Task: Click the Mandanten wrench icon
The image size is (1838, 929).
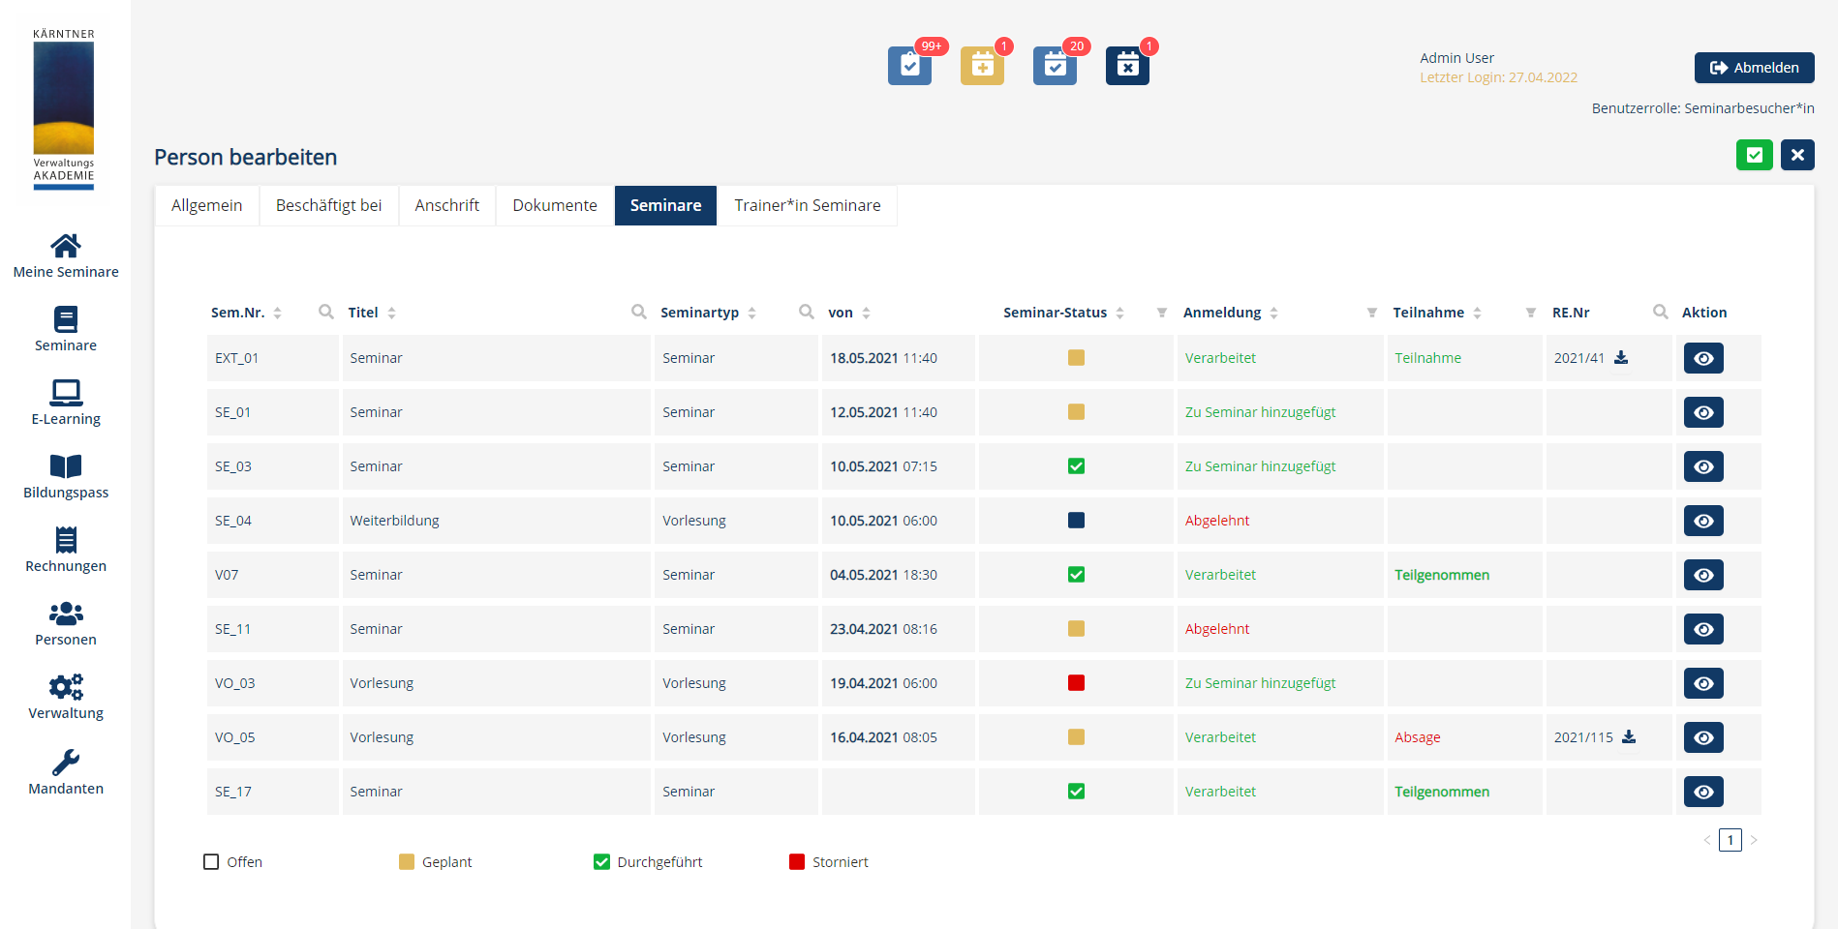Action: pos(66,763)
